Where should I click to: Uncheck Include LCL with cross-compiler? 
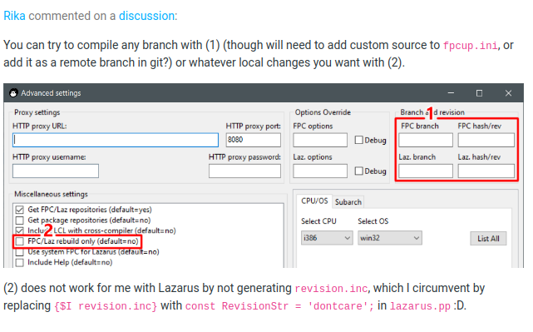20,230
